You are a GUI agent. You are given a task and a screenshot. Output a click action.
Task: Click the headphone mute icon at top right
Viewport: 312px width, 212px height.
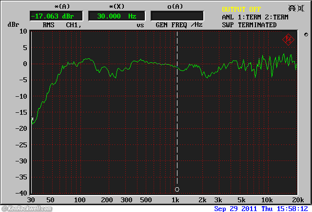point(292,8)
